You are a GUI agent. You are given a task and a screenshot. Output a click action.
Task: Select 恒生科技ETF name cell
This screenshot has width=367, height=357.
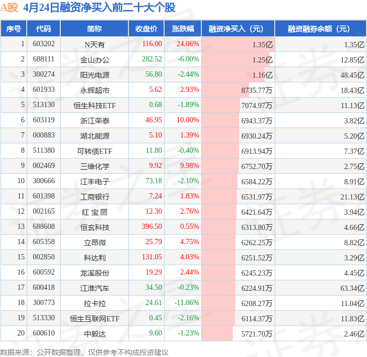click(x=94, y=106)
